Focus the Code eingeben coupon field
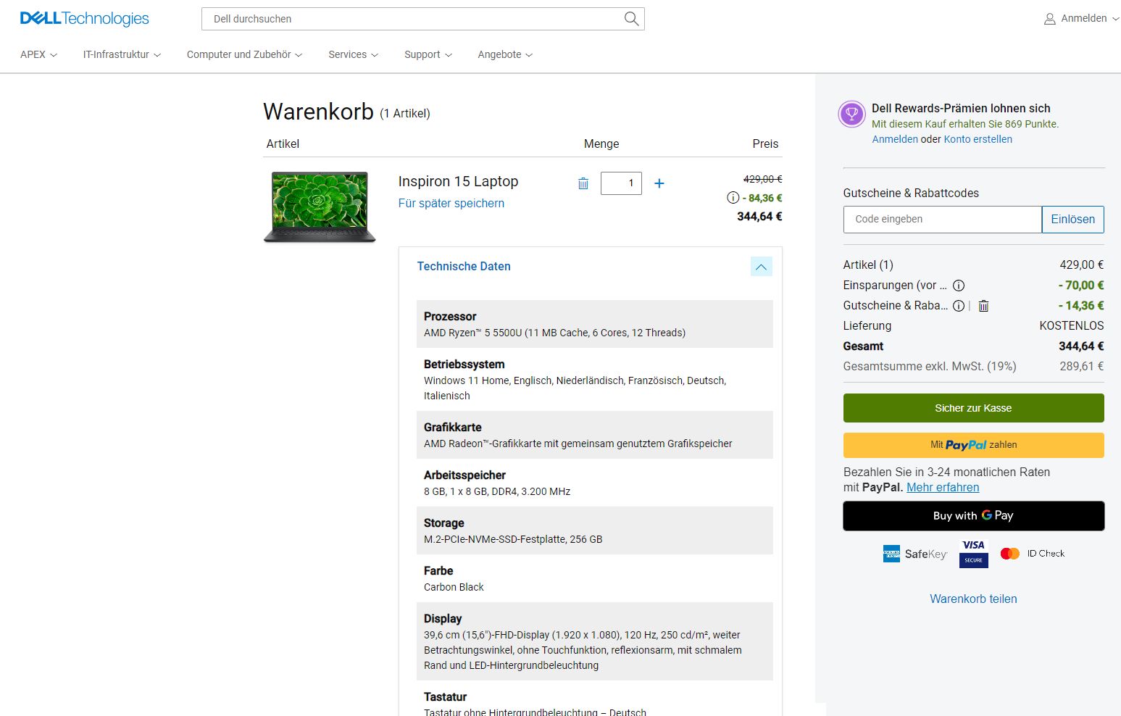1121x716 pixels. pos(943,220)
